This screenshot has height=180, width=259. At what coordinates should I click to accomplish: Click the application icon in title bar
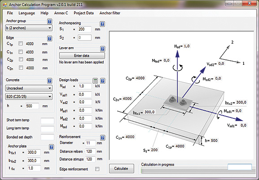tap(4, 4)
